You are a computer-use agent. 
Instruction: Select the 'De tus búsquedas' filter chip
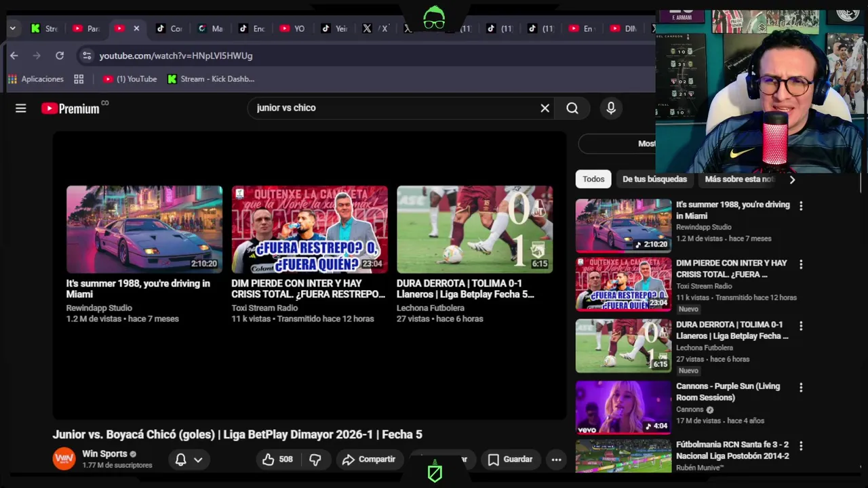click(654, 179)
